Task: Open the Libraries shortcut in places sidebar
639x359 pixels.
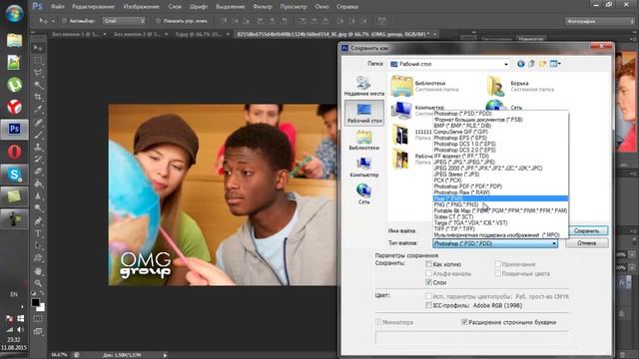Action: [x=363, y=141]
